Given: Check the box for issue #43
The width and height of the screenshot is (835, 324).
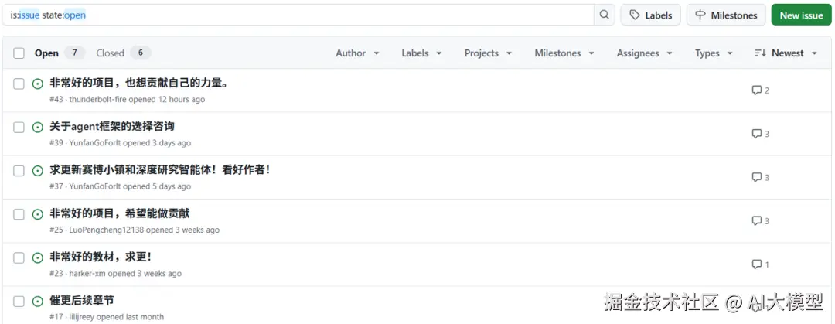Looking at the screenshot, I should tap(19, 84).
